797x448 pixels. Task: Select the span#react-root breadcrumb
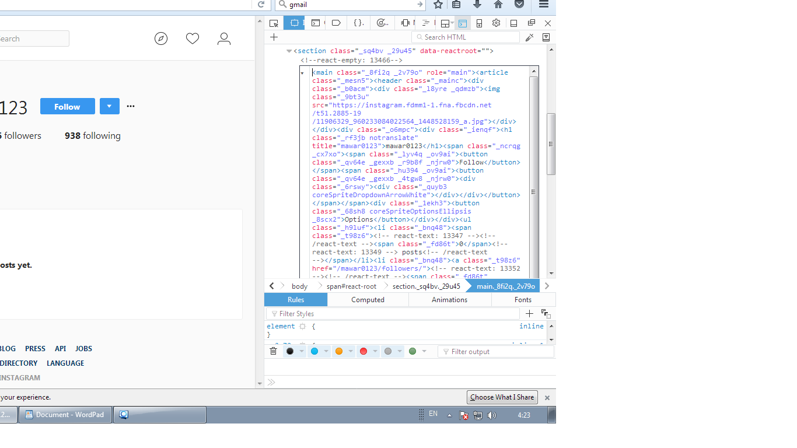click(351, 286)
